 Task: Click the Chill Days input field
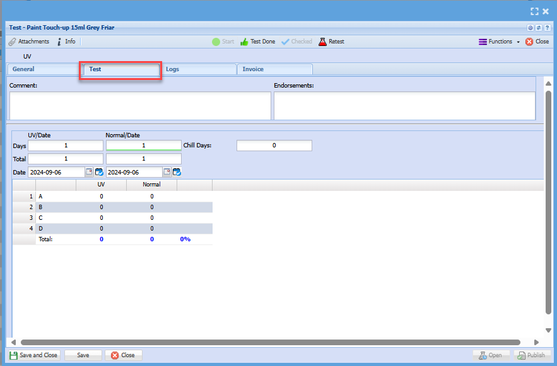point(274,146)
